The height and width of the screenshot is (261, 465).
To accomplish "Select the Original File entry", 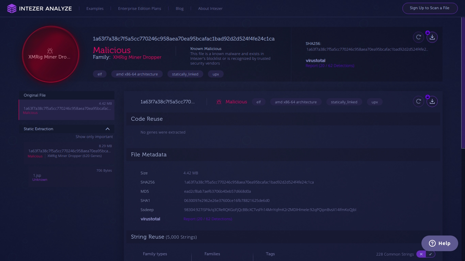I will [x=67, y=110].
